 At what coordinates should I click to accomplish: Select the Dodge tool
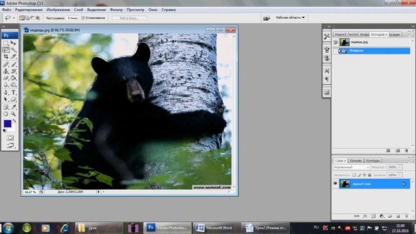tap(13, 85)
